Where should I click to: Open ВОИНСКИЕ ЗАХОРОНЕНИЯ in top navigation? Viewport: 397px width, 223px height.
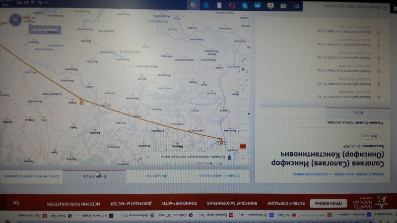coord(232,203)
